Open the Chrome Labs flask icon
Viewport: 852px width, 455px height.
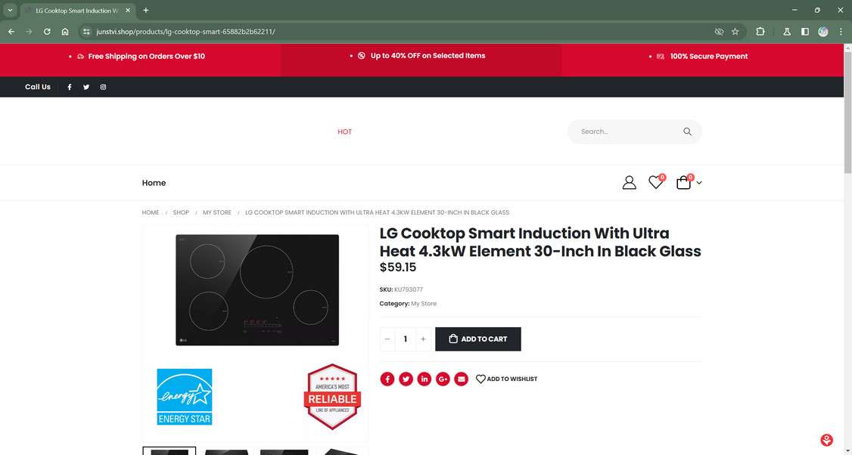(787, 32)
